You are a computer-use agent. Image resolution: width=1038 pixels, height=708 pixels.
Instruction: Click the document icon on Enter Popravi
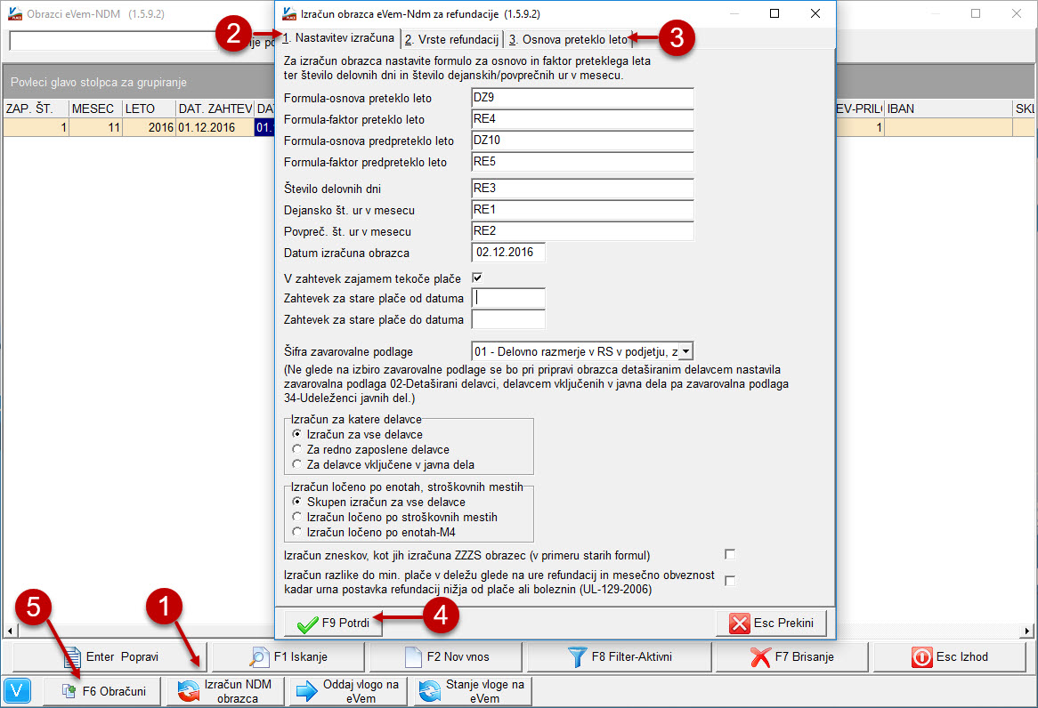point(72,657)
